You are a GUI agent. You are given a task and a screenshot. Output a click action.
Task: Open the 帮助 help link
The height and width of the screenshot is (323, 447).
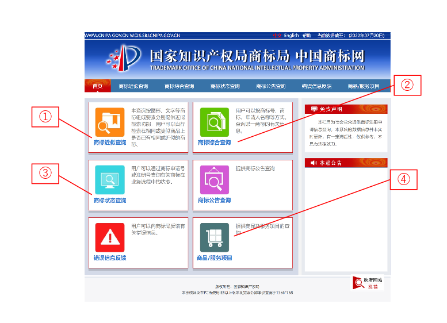[307, 35]
